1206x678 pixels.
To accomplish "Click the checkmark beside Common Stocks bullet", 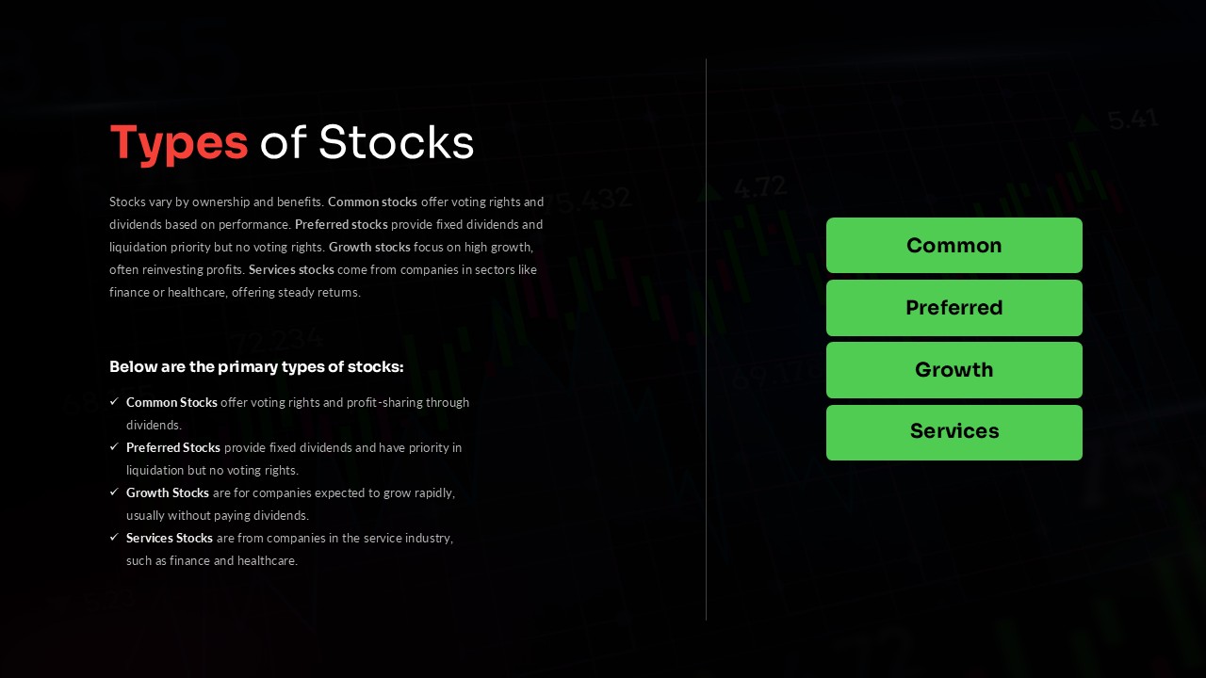I will click(x=114, y=402).
